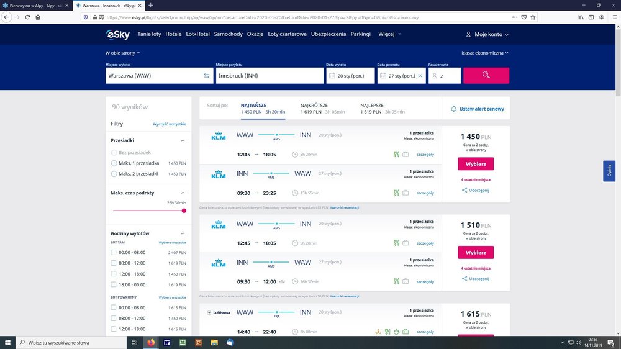Click share icon for the 1 510 PLN offer
This screenshot has height=349, width=621.
[x=464, y=279]
